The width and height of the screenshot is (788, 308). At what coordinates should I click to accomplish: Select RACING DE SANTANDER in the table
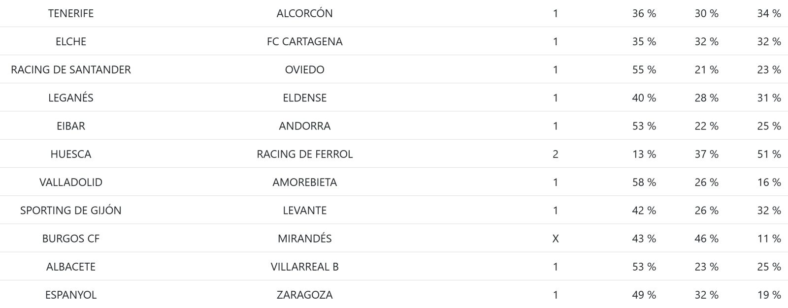click(71, 69)
